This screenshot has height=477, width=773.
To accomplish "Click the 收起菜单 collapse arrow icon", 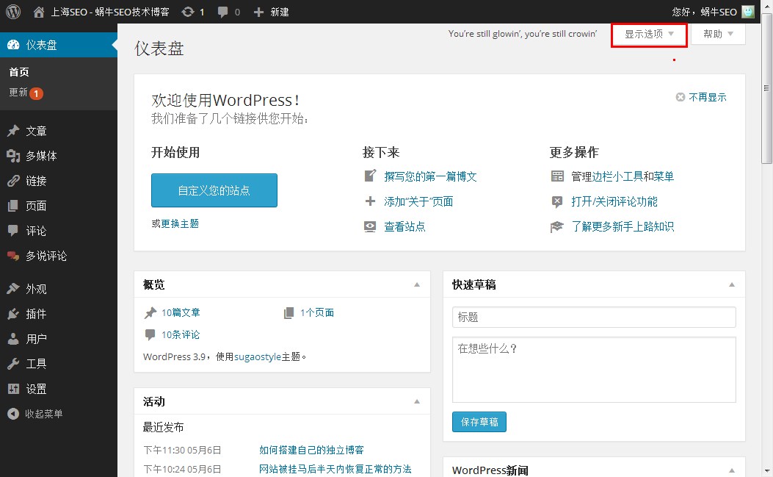I will coord(13,414).
